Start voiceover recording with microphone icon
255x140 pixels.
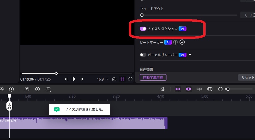tap(163, 89)
